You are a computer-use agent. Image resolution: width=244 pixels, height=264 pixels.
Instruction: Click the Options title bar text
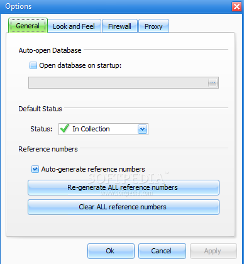18,6
